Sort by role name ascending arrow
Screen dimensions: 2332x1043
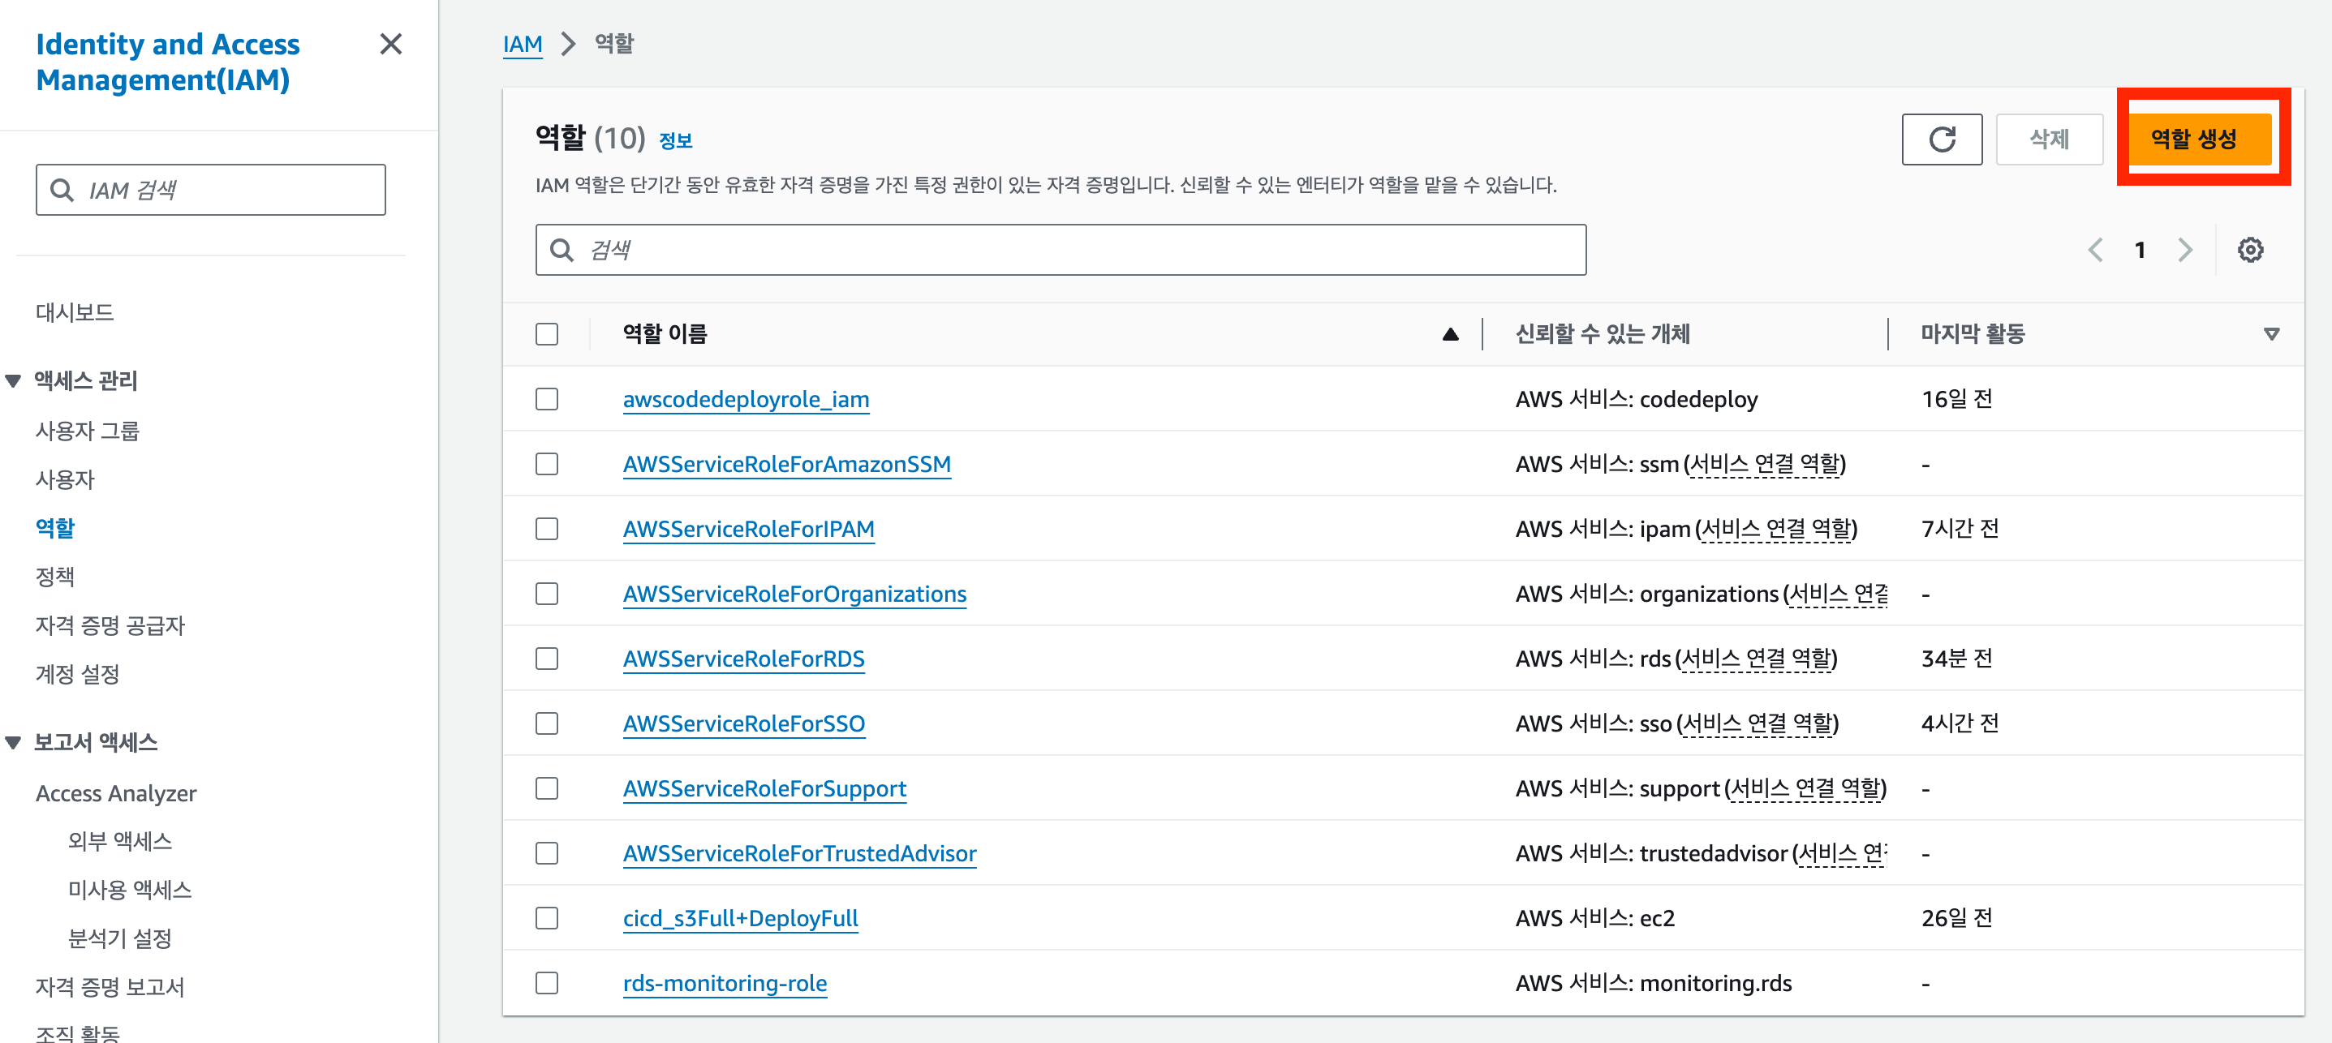tap(1449, 334)
